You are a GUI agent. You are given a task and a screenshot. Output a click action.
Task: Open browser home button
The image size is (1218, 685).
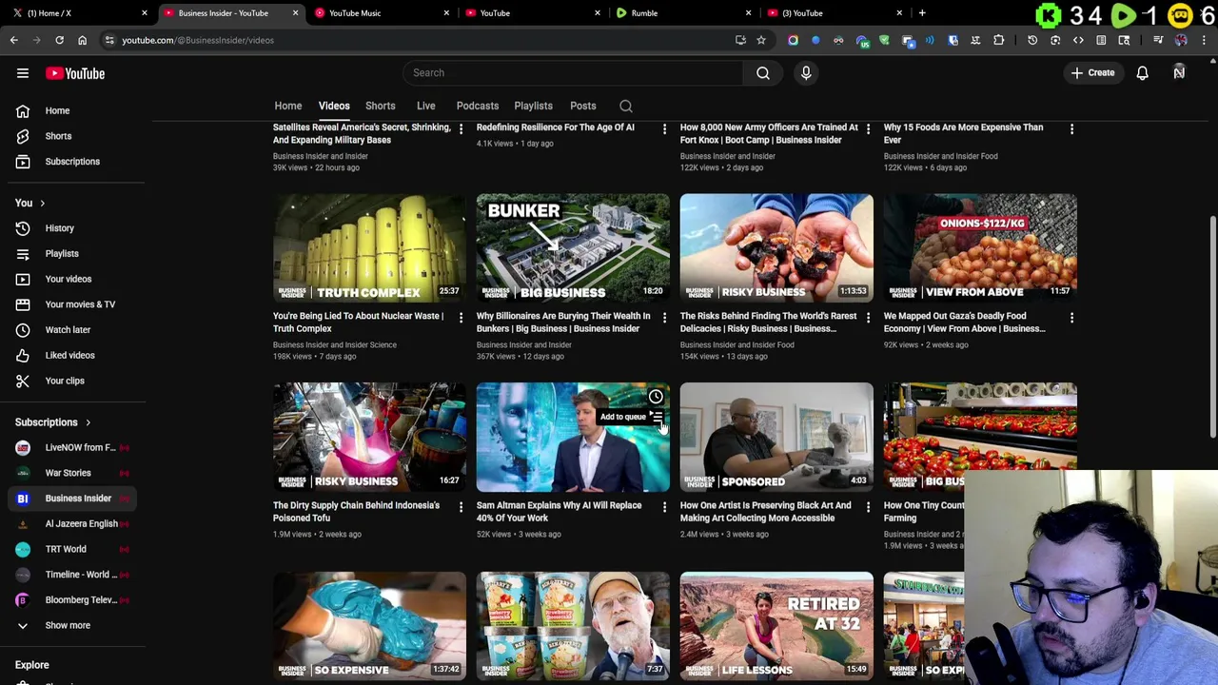tap(82, 40)
